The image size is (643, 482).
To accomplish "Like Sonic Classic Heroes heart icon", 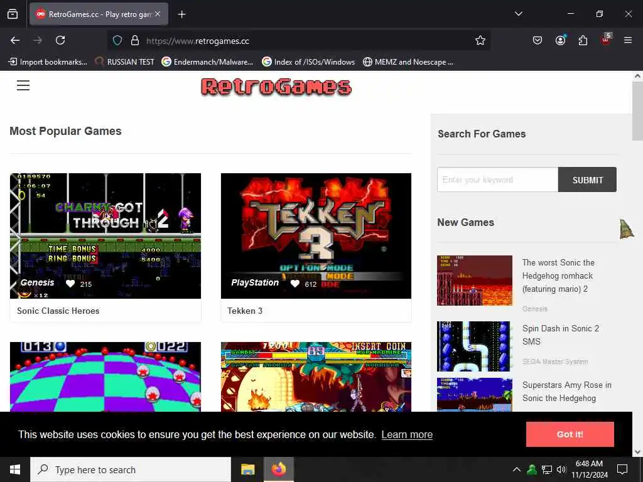I will [70, 284].
